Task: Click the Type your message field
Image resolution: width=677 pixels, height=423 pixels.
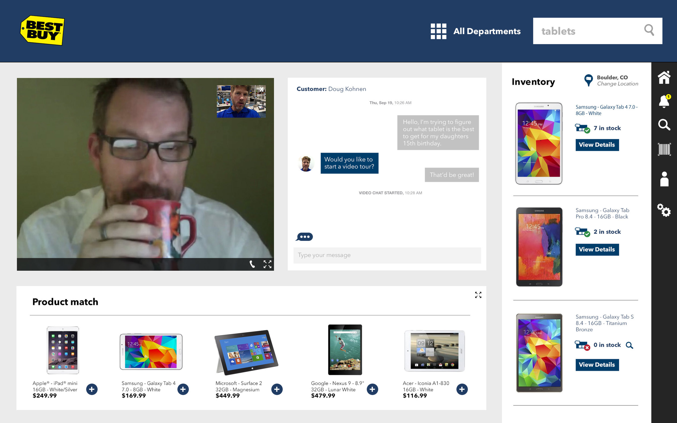Action: pyautogui.click(x=387, y=255)
